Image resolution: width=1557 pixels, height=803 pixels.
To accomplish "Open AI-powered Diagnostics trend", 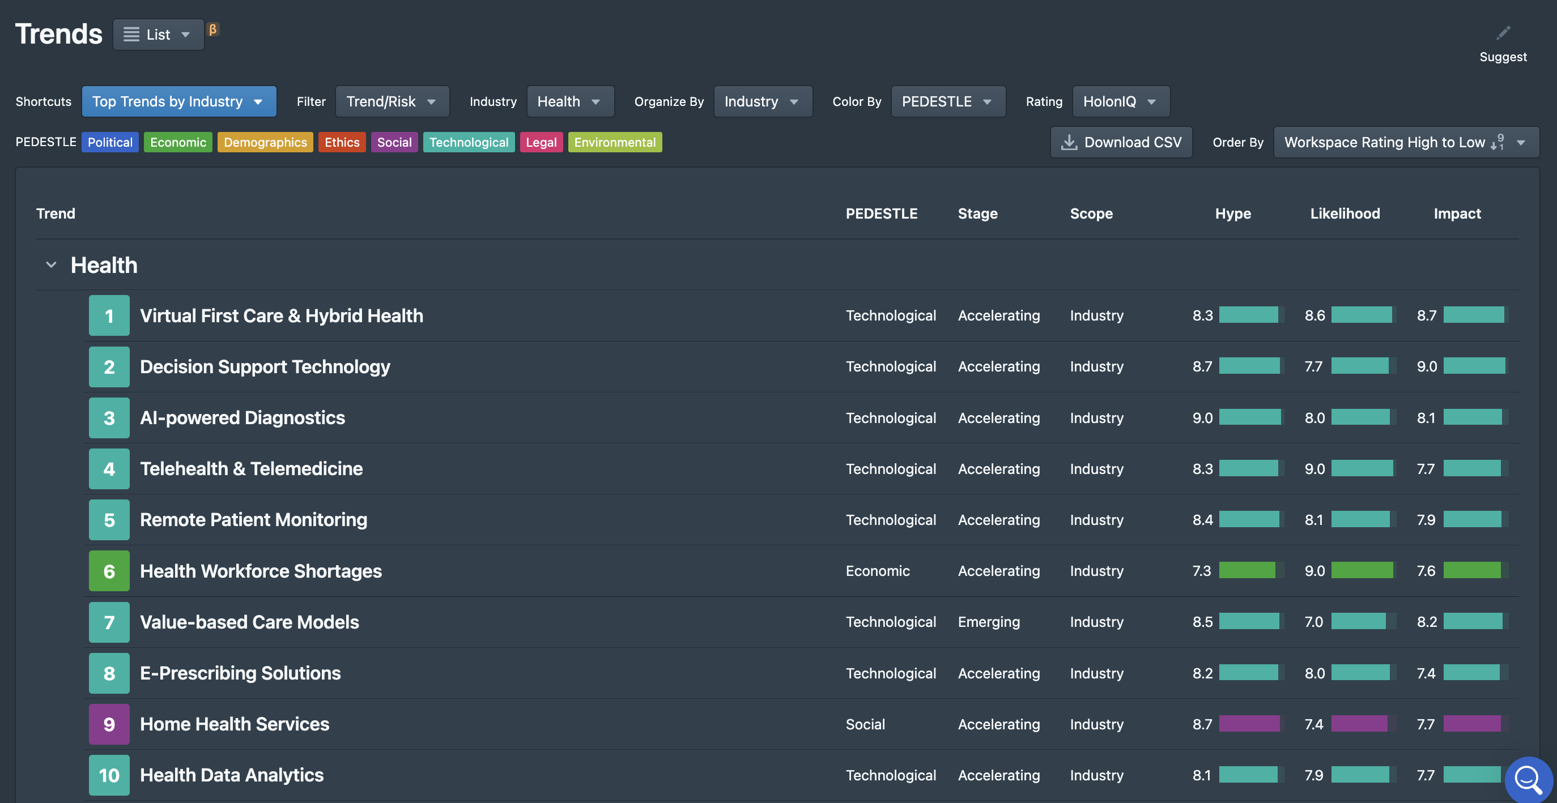I will click(243, 417).
